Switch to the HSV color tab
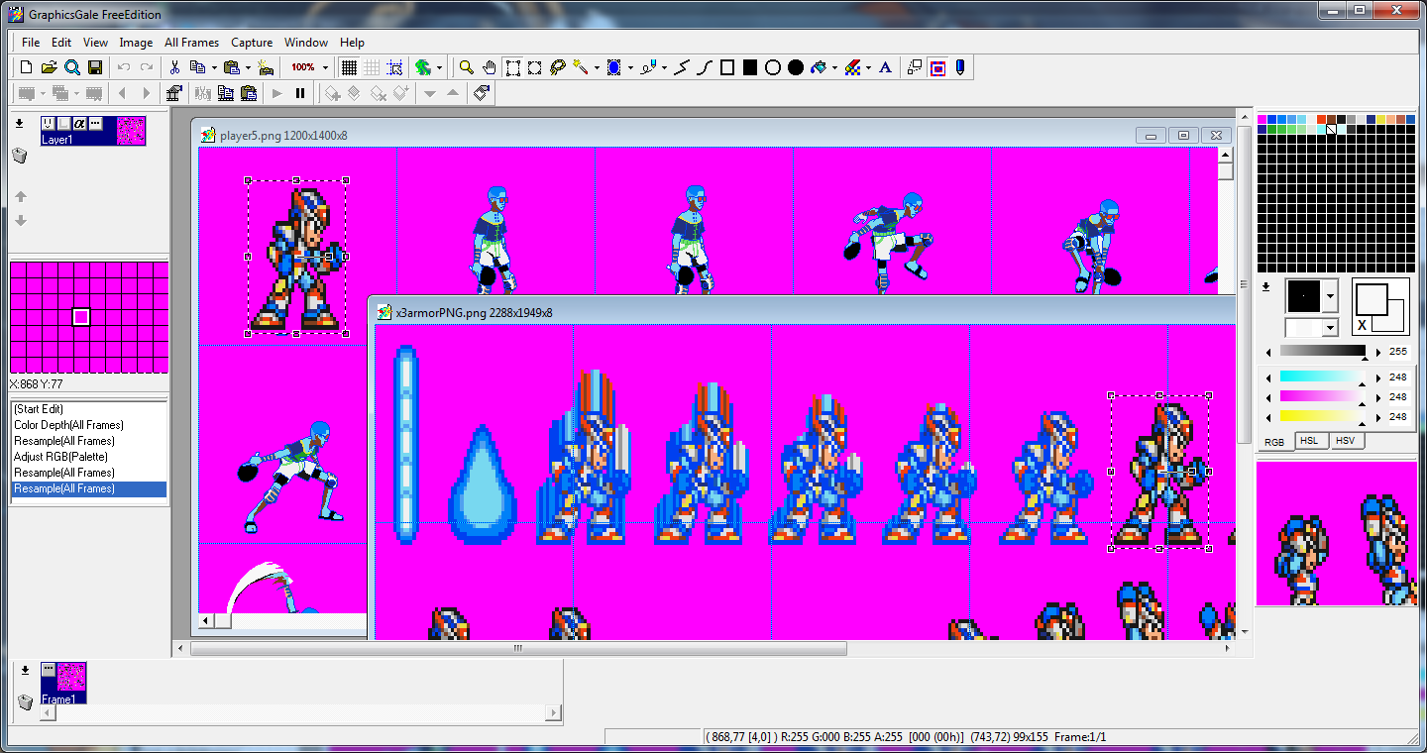This screenshot has height=753, width=1427. coord(1345,441)
